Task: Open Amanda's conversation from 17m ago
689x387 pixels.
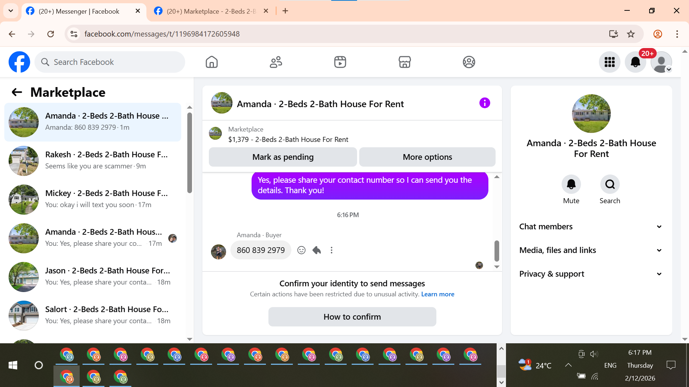Action: click(x=93, y=238)
